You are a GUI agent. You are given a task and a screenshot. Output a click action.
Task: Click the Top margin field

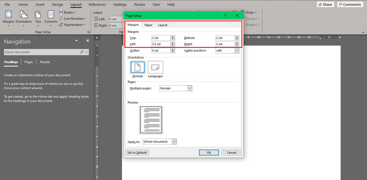161,38
